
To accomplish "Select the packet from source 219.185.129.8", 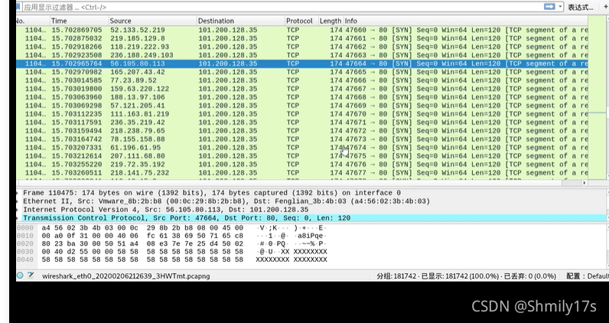I will tap(301, 38).
